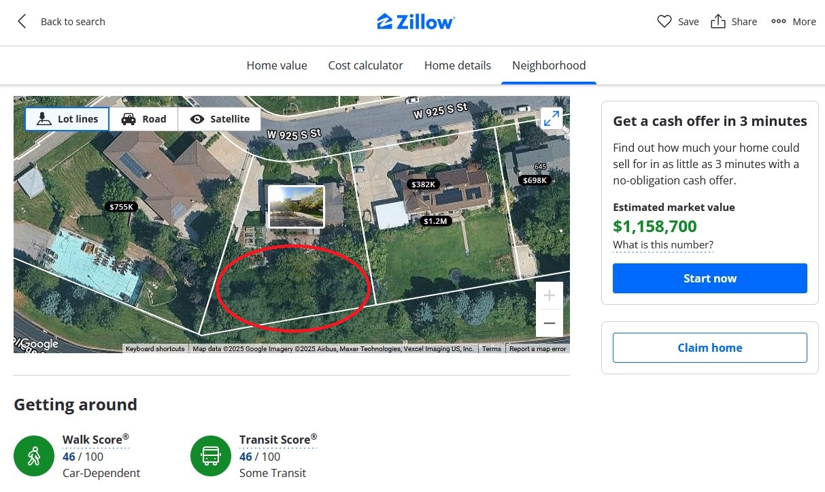Open 'What is this number?' link

click(x=663, y=245)
